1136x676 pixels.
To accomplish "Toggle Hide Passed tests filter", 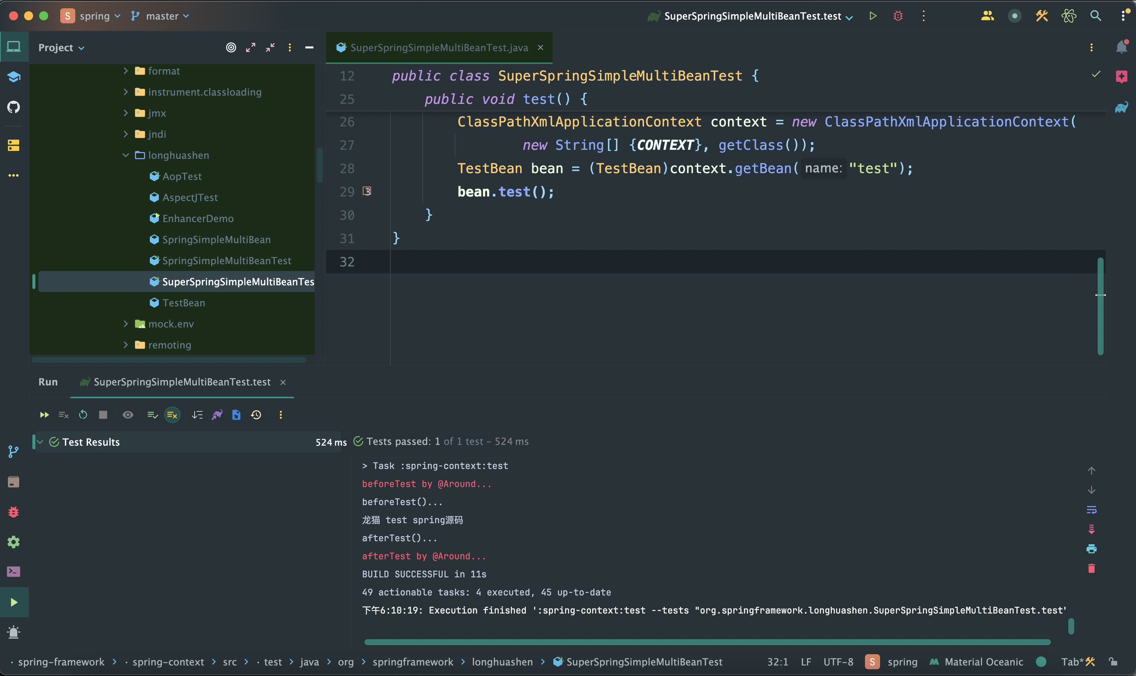I will [172, 414].
